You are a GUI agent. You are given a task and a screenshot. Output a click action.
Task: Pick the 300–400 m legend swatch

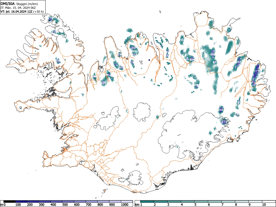click(45, 201)
